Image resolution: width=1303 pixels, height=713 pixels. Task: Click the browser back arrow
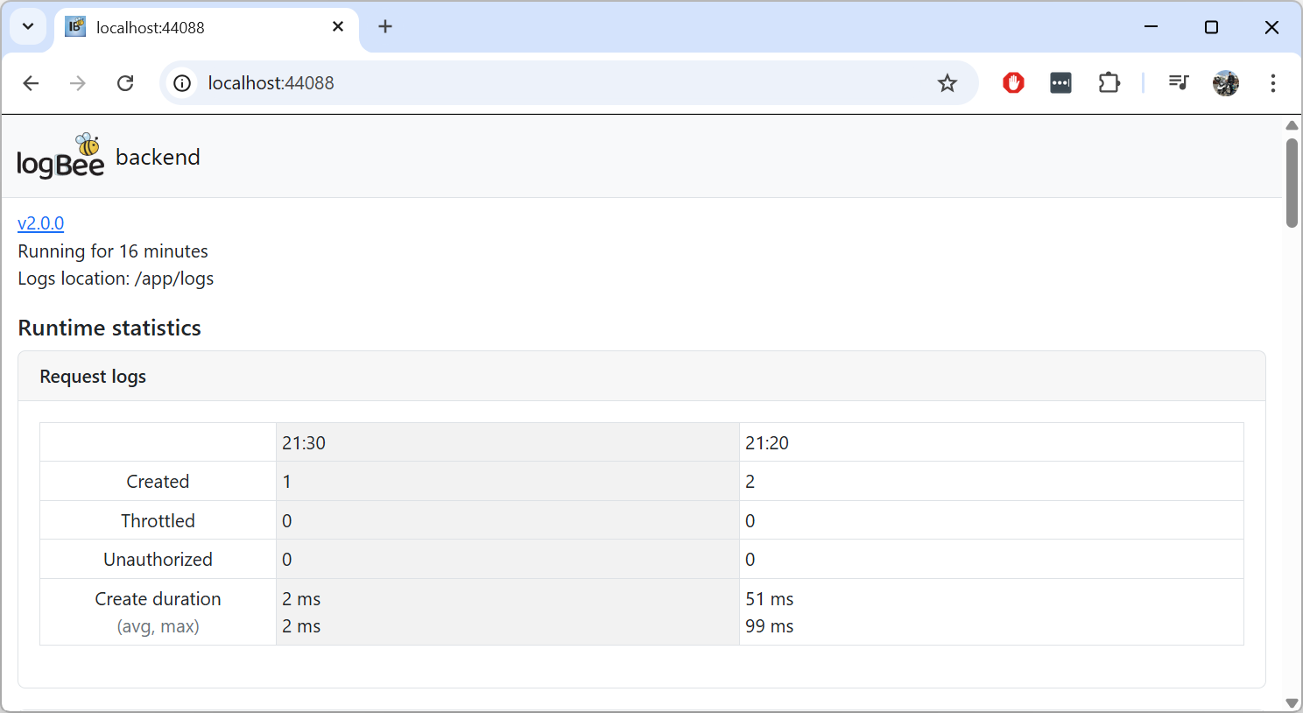pos(31,83)
